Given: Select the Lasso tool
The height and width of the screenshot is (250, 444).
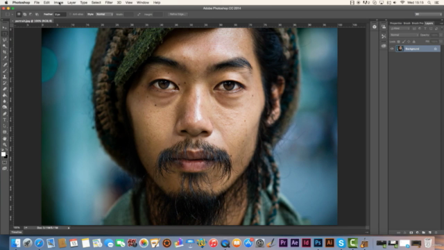Looking at the screenshot, I should click(5, 40).
